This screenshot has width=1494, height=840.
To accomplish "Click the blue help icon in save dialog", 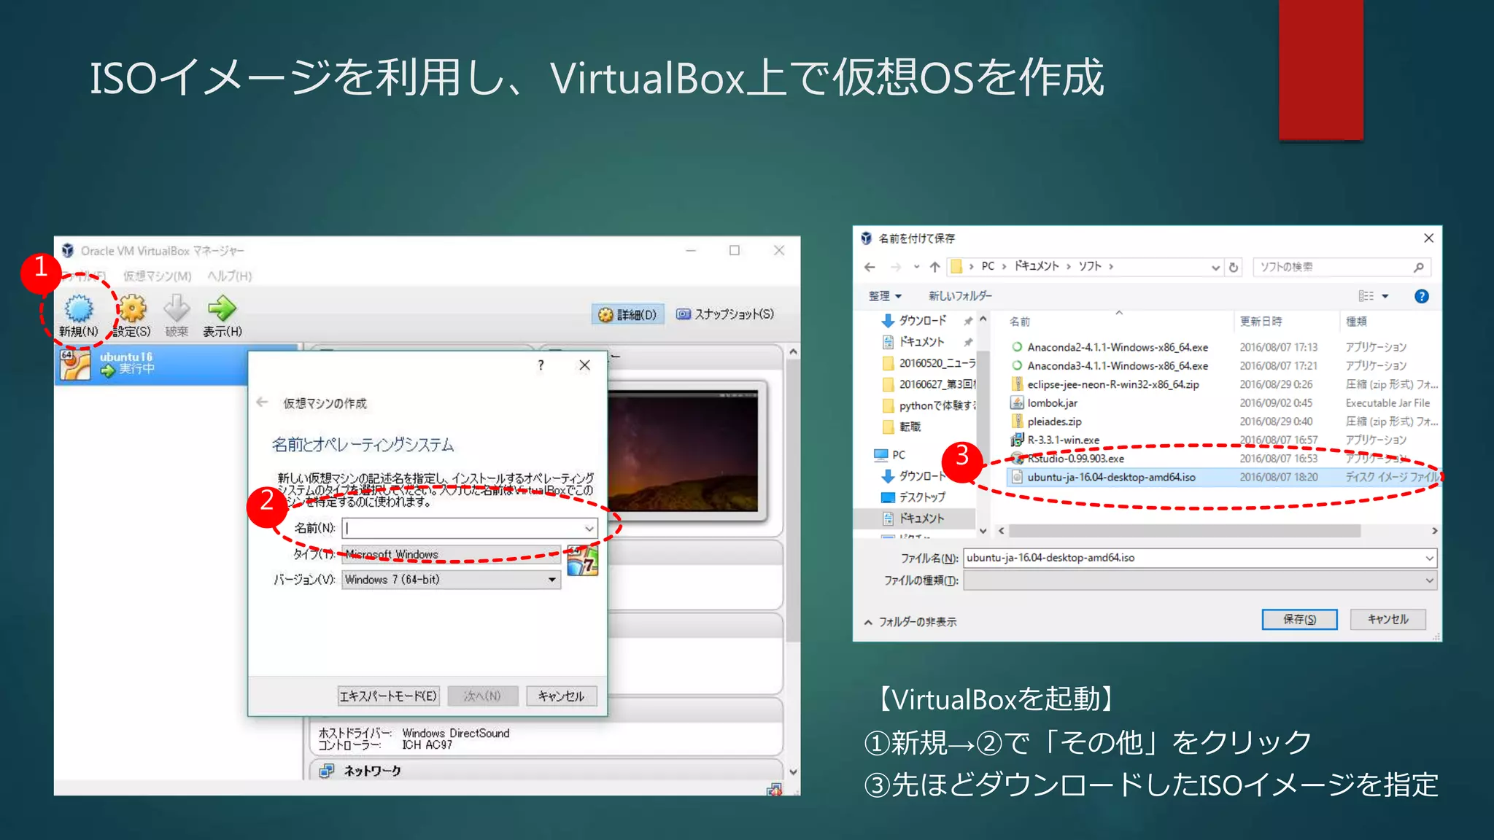I will pos(1422,296).
